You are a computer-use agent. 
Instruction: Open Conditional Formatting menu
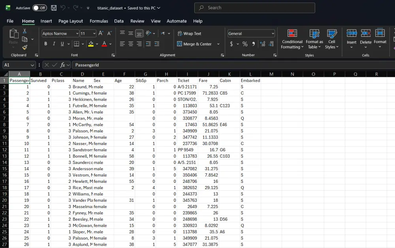click(x=292, y=39)
